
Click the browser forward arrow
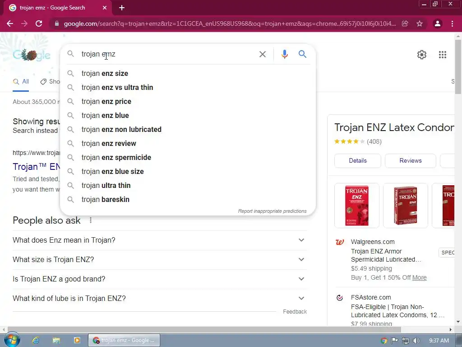pyautogui.click(x=24, y=23)
